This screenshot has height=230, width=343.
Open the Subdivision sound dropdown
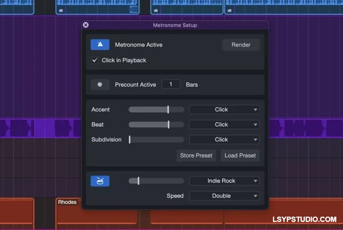coord(225,140)
